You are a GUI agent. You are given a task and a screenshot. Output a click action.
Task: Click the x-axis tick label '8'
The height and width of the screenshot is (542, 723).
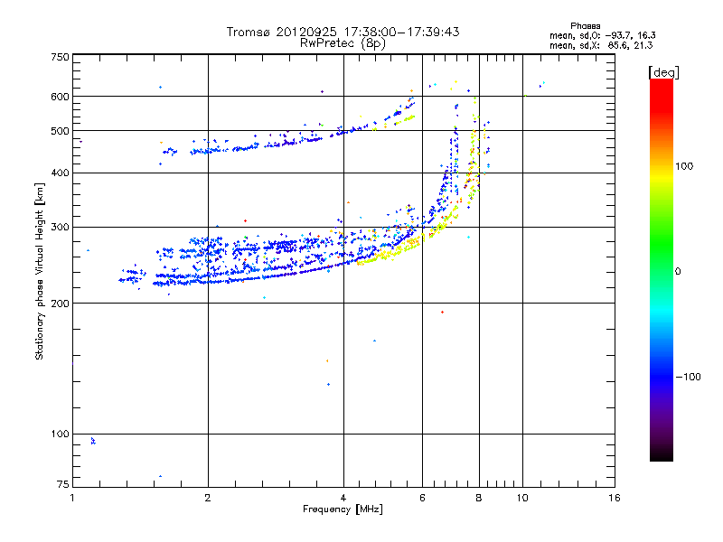(x=479, y=498)
